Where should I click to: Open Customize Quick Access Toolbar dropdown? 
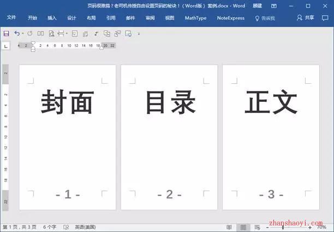pos(139,34)
